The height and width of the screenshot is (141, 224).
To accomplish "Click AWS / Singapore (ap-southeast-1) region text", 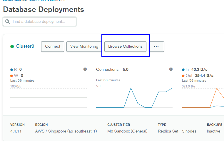I will tap(66, 131).
